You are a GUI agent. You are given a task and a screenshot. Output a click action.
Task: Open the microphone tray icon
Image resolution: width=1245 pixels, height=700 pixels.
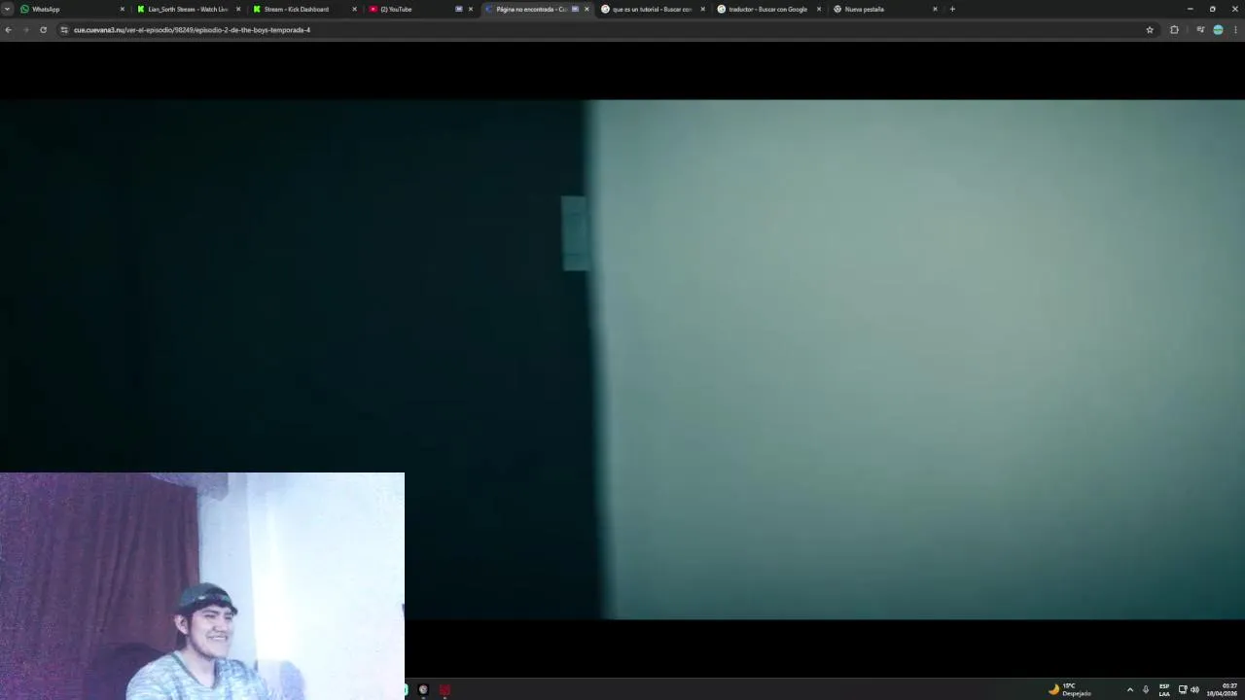click(1146, 689)
